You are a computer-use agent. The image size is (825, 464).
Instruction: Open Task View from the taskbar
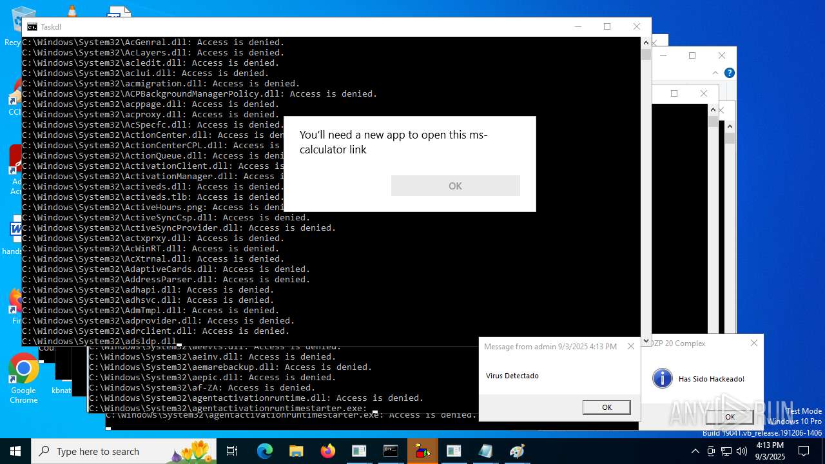pos(232,451)
